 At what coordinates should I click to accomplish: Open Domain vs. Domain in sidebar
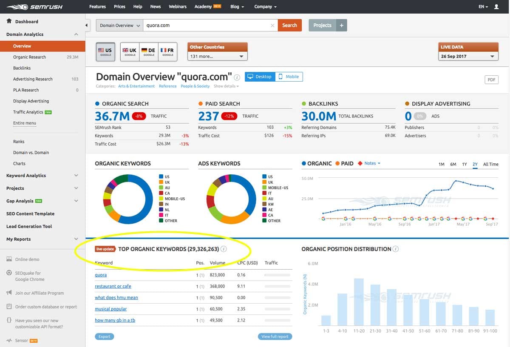pyautogui.click(x=31, y=153)
